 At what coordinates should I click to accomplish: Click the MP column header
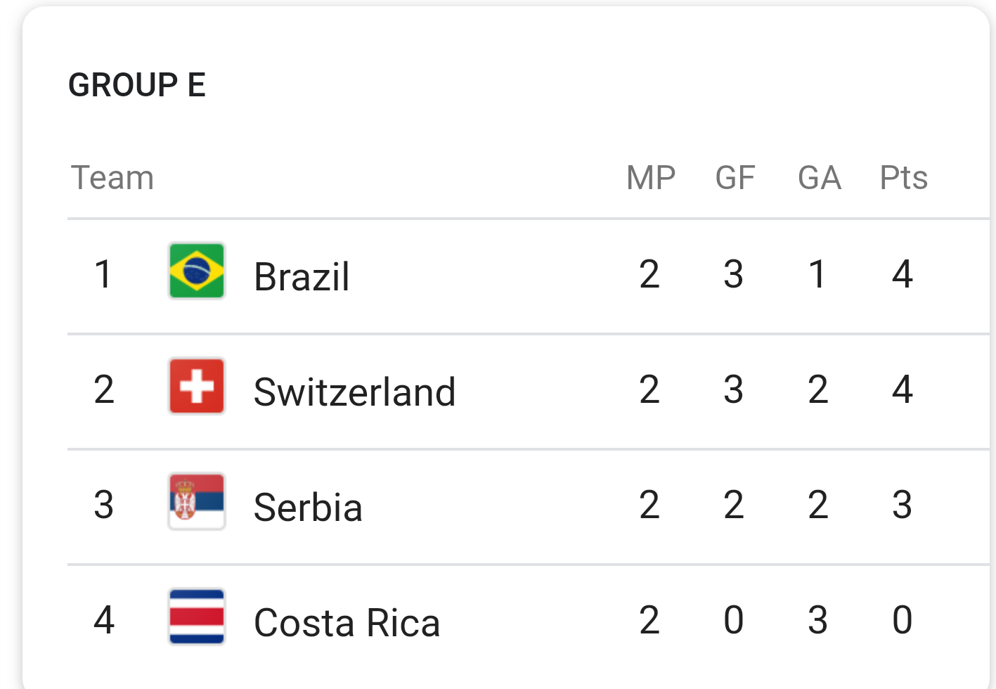click(x=651, y=177)
